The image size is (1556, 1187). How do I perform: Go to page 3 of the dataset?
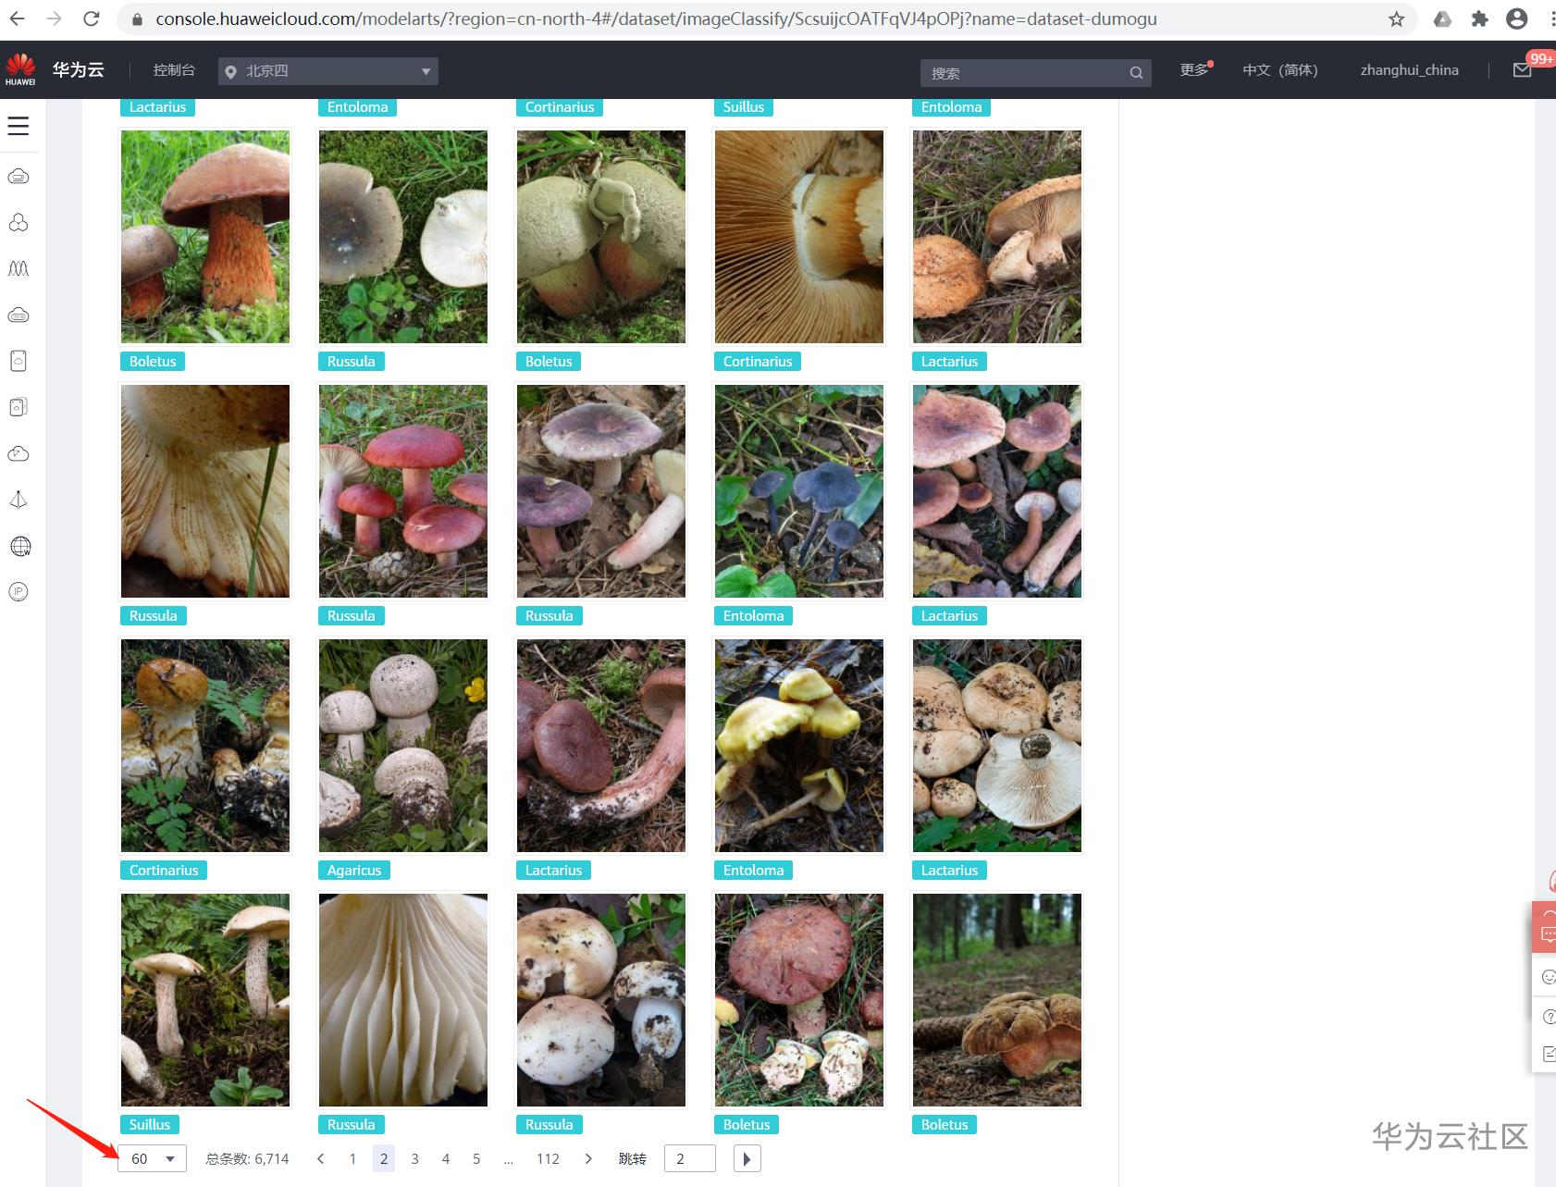414,1158
